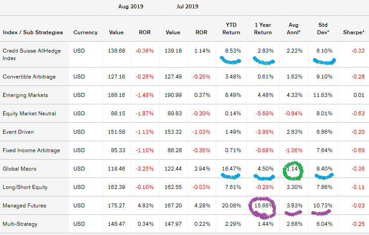Click the Avg Annl* column header

(293, 28)
